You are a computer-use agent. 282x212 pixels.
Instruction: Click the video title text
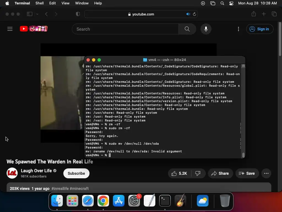coord(50,162)
